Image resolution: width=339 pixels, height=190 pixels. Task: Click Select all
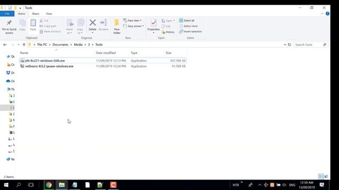coord(186,21)
